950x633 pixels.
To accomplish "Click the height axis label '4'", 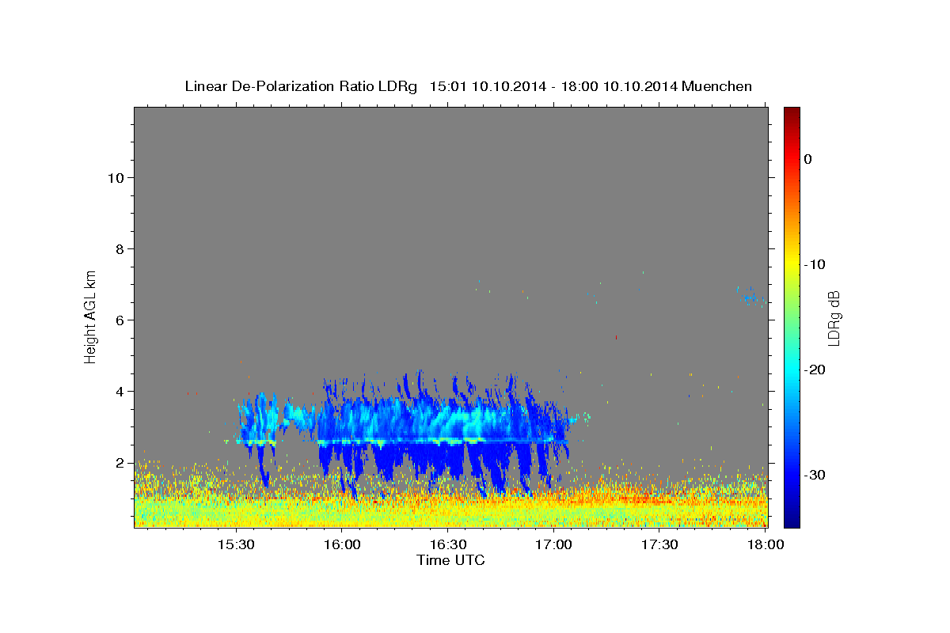I will coord(119,391).
